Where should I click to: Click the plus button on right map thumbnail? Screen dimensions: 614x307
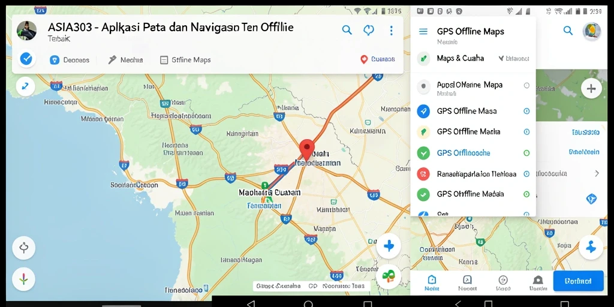[591, 89]
